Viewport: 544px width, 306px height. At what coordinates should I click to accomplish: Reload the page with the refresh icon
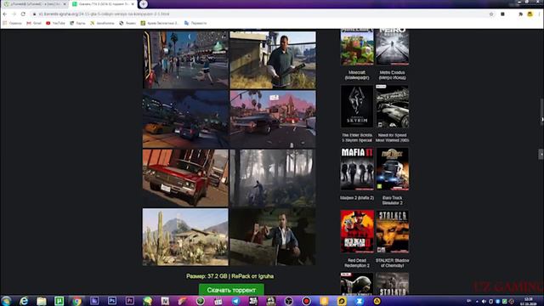(23, 14)
